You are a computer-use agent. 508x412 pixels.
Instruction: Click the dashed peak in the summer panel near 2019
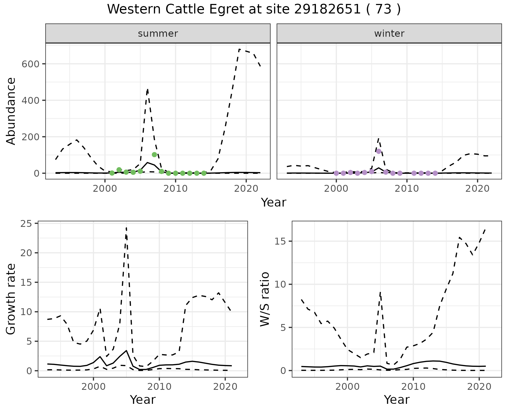239,49
